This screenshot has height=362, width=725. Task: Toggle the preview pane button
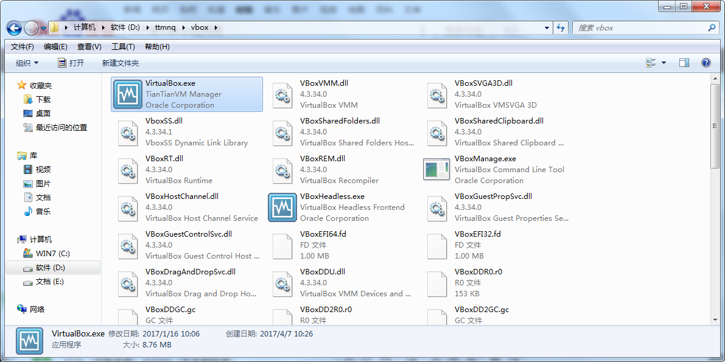[684, 63]
